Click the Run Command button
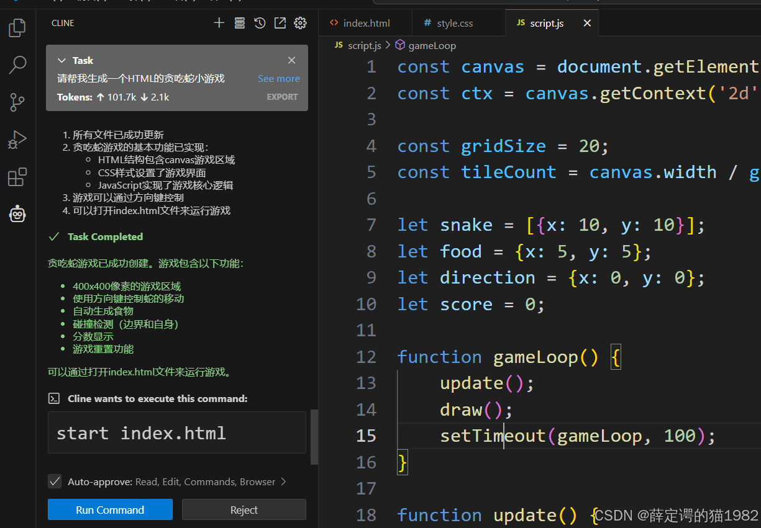Image resolution: width=761 pixels, height=528 pixels. pyautogui.click(x=110, y=509)
